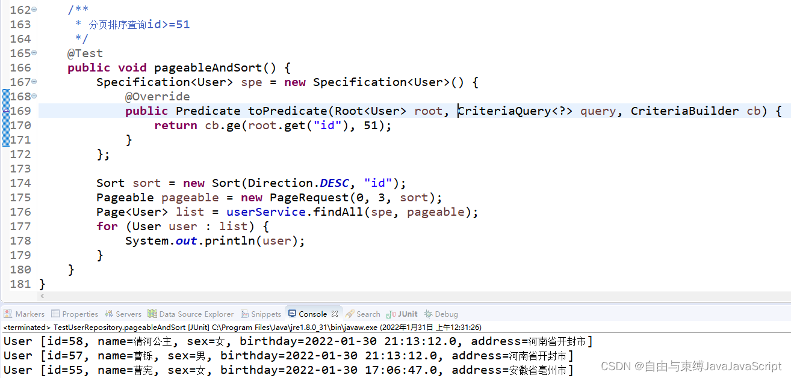
Task: Click the "return cb.ge(root.get("id"), 51);" statement
Action: click(x=273, y=126)
